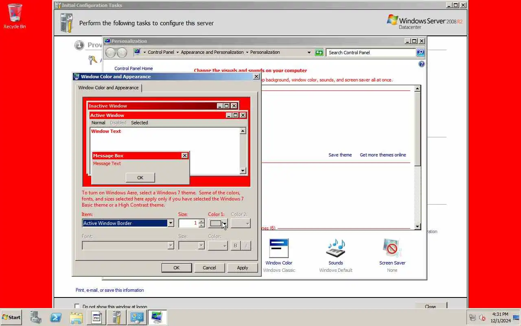Click the Personalization breadcrumb segment
This screenshot has height=326, width=521.
click(265, 52)
